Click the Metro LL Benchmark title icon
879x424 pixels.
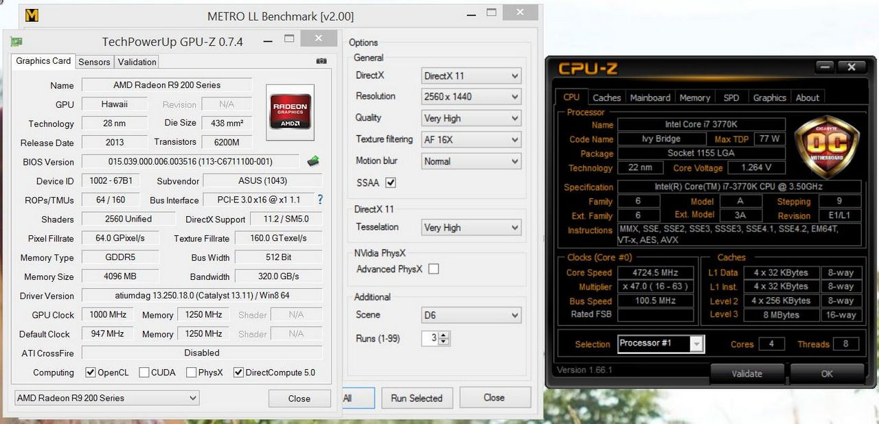pos(32,16)
